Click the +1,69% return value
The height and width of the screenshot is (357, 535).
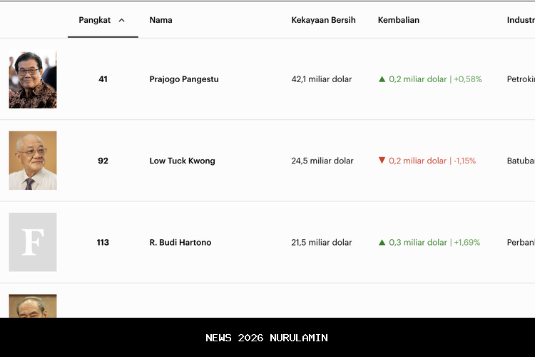coord(467,243)
